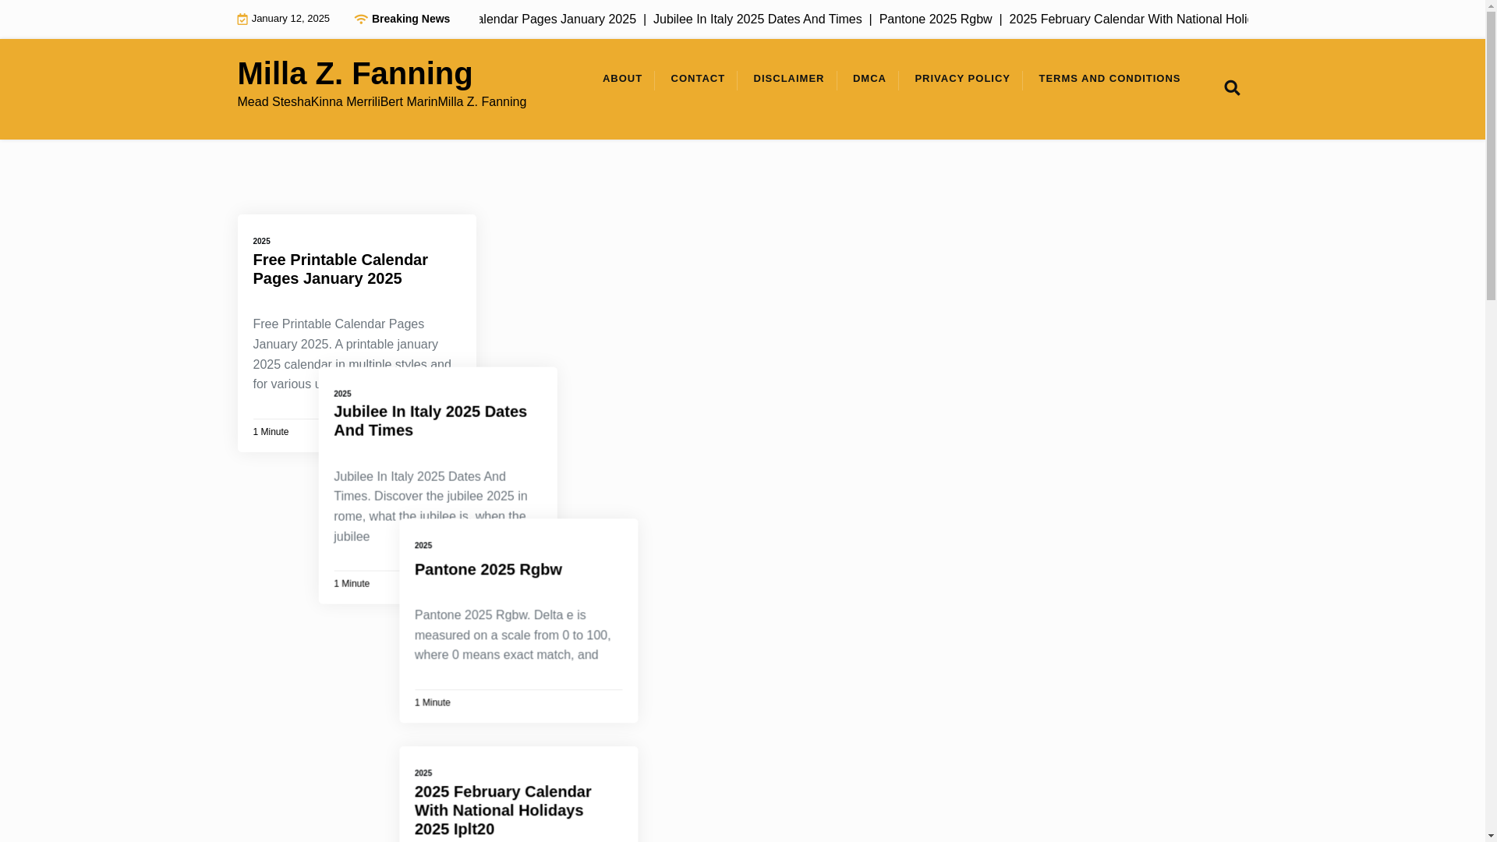Click the Milla Z. Fanning site title

[x=355, y=73]
